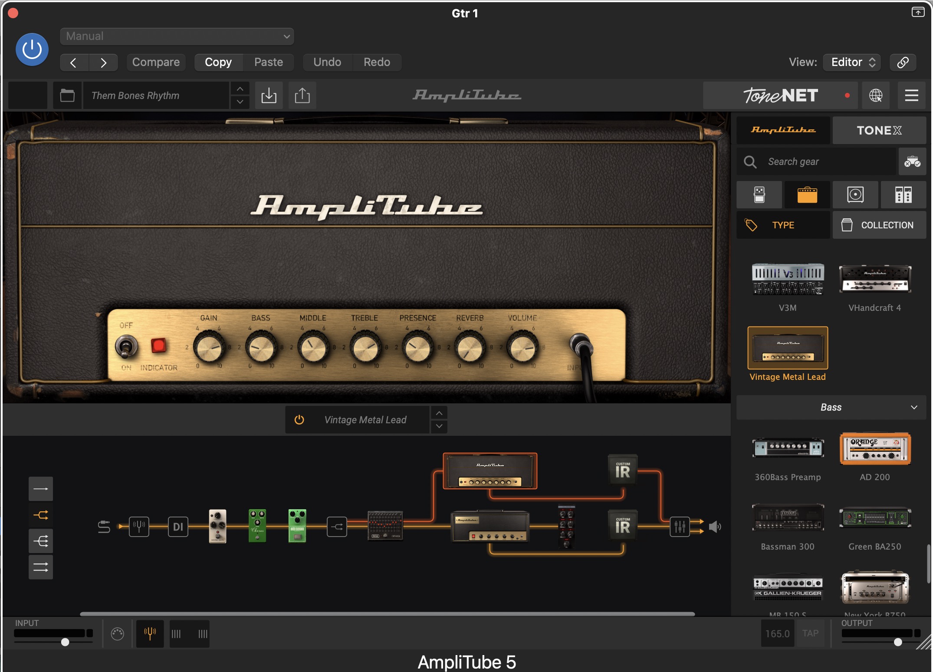Open the tuner in bottom bar

click(x=150, y=634)
